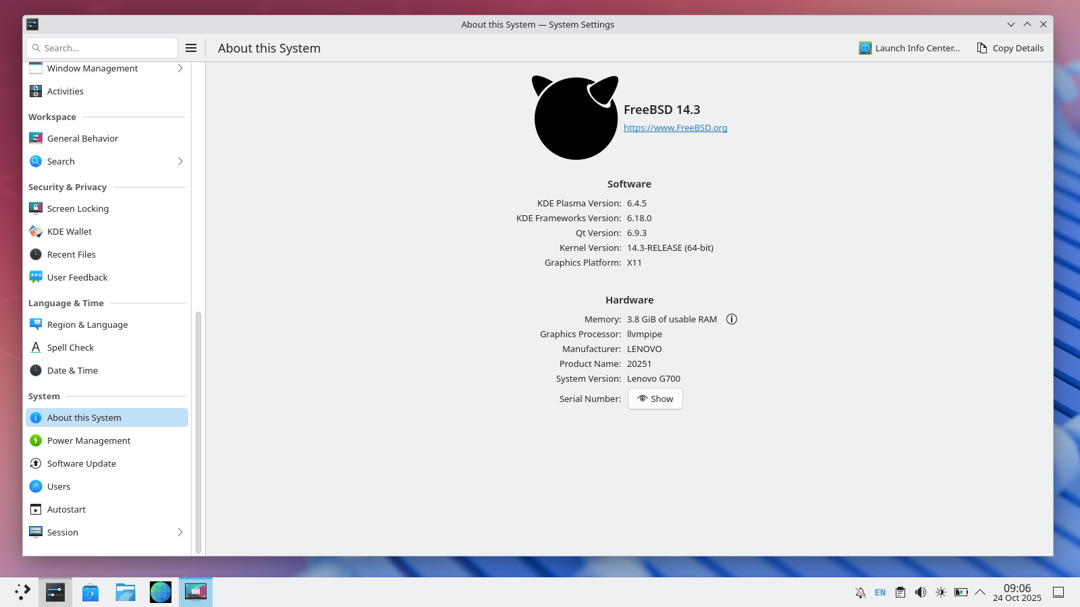Open the Power Management page
This screenshot has width=1080, height=607.
(88, 440)
